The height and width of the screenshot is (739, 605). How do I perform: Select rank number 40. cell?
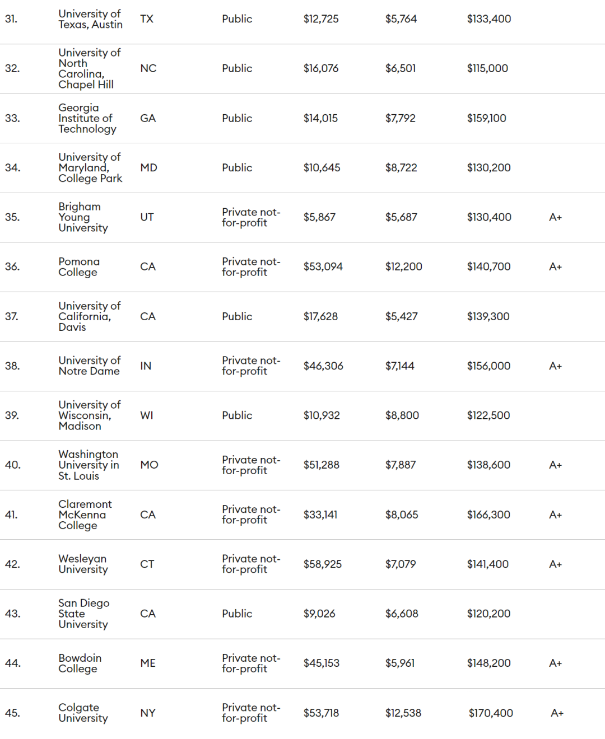coord(13,465)
